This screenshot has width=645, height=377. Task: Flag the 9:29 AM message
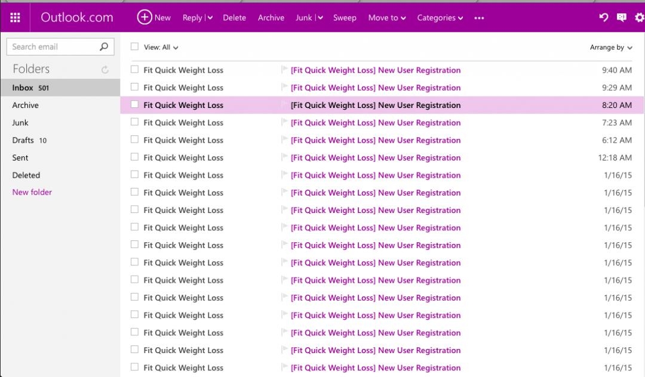(x=284, y=87)
